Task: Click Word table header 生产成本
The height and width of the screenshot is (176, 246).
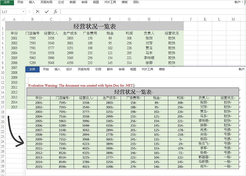Action: pyautogui.click(x=109, y=98)
